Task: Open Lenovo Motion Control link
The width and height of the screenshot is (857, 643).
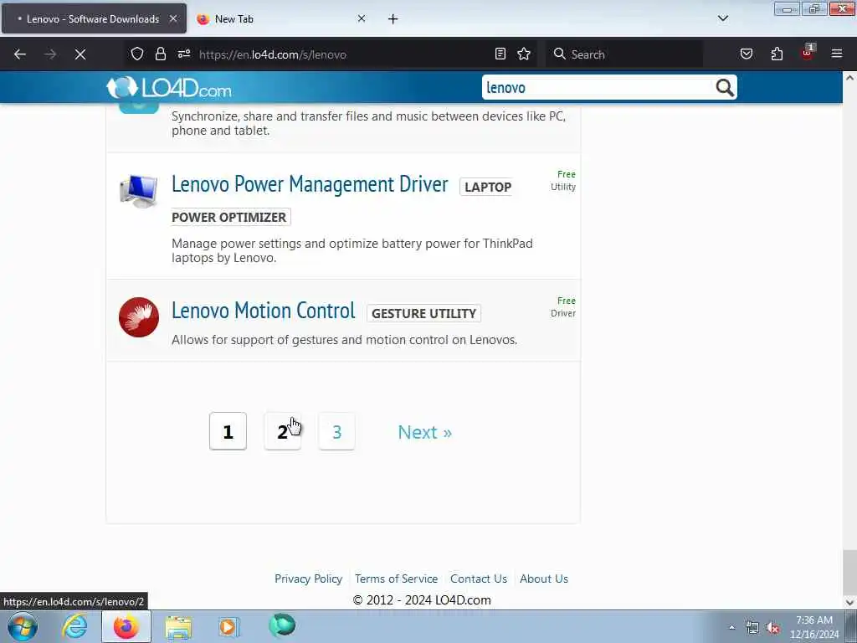Action: (263, 311)
